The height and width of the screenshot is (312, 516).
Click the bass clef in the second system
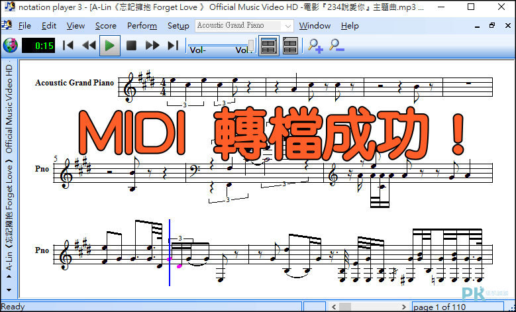[193, 170]
